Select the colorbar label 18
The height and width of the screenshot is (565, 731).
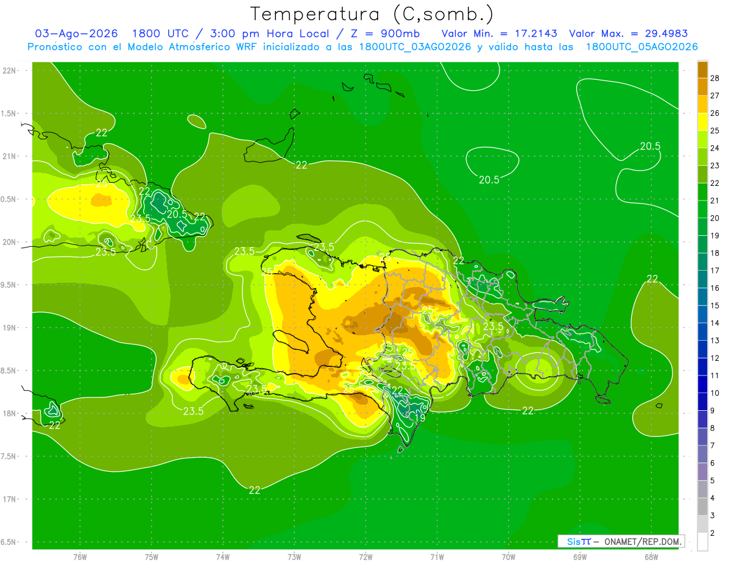coord(715,253)
